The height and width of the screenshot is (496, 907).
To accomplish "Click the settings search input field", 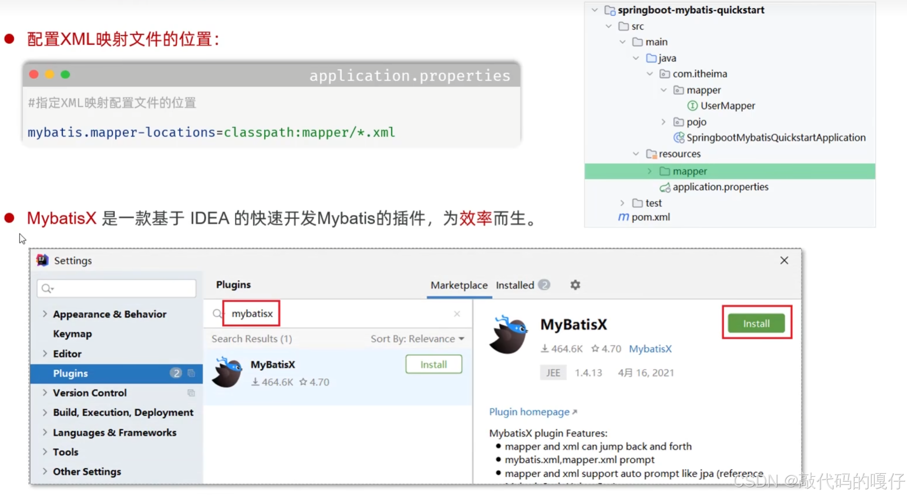I will pyautogui.click(x=117, y=289).
